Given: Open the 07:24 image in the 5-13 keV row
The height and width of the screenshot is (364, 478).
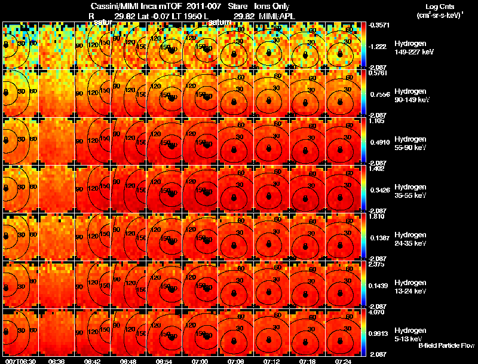Looking at the screenshot, I should 343,332.
